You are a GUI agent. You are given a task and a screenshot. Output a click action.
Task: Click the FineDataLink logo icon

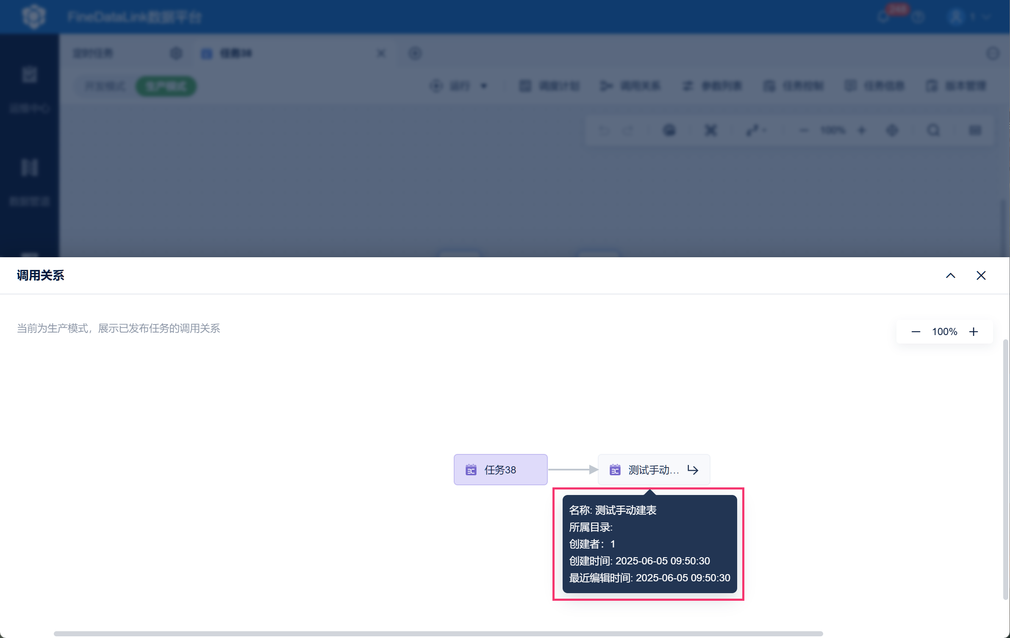(33, 17)
